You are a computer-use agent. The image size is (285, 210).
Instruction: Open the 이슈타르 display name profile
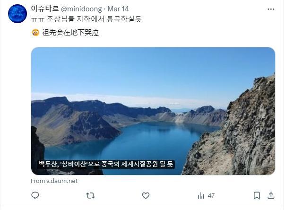[x=45, y=9]
